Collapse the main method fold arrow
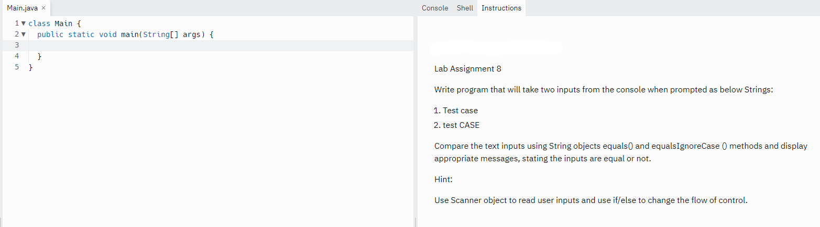820x227 pixels. click(x=23, y=34)
